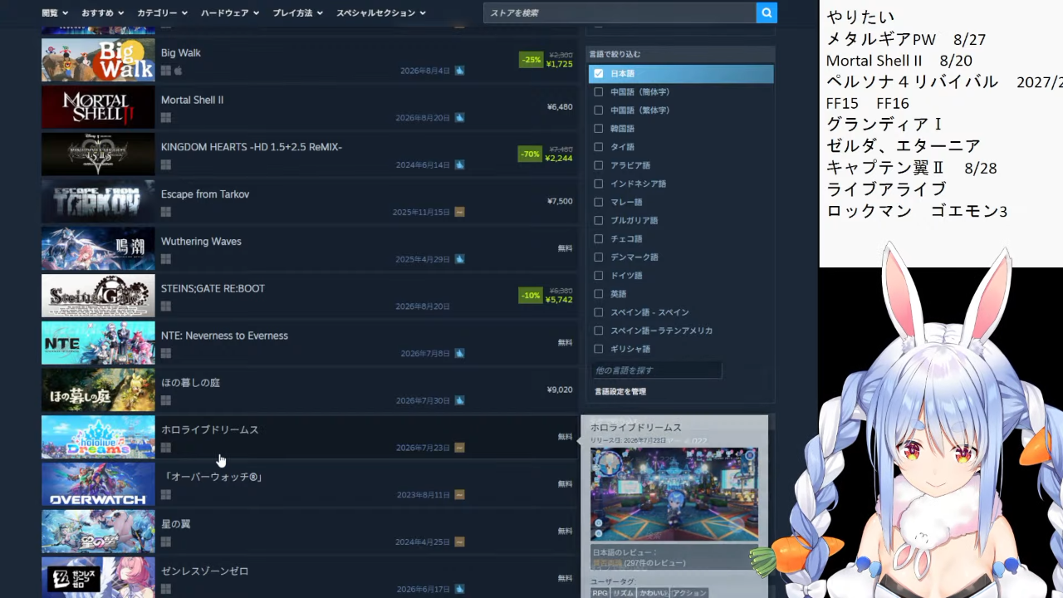Click the アクション user tag in the popup

click(x=689, y=593)
